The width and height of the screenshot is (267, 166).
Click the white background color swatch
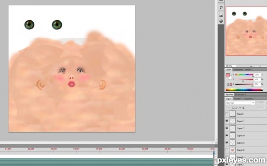point(231,78)
